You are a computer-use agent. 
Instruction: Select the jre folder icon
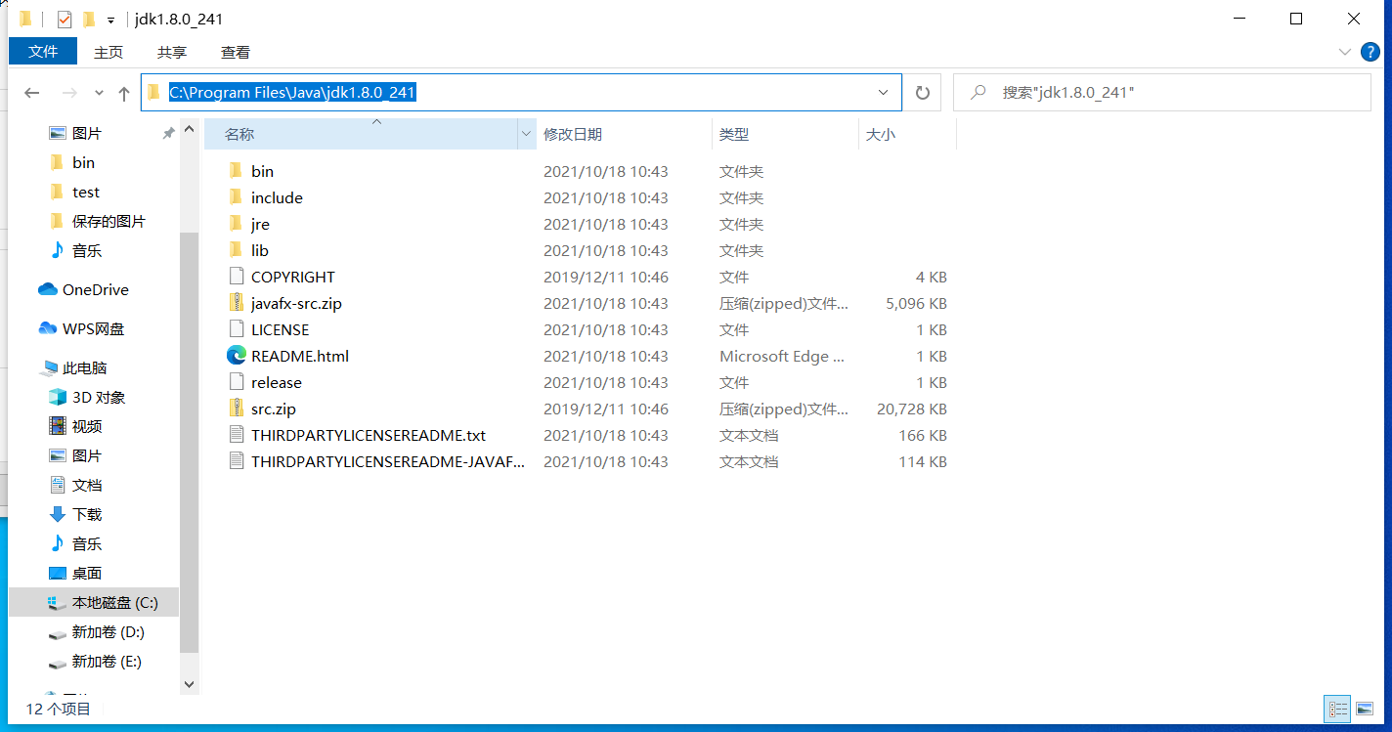236,224
